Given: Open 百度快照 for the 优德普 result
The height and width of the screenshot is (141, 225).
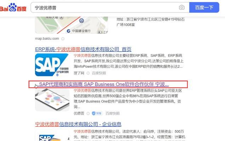Looking at the screenshot, I should point(112,113).
